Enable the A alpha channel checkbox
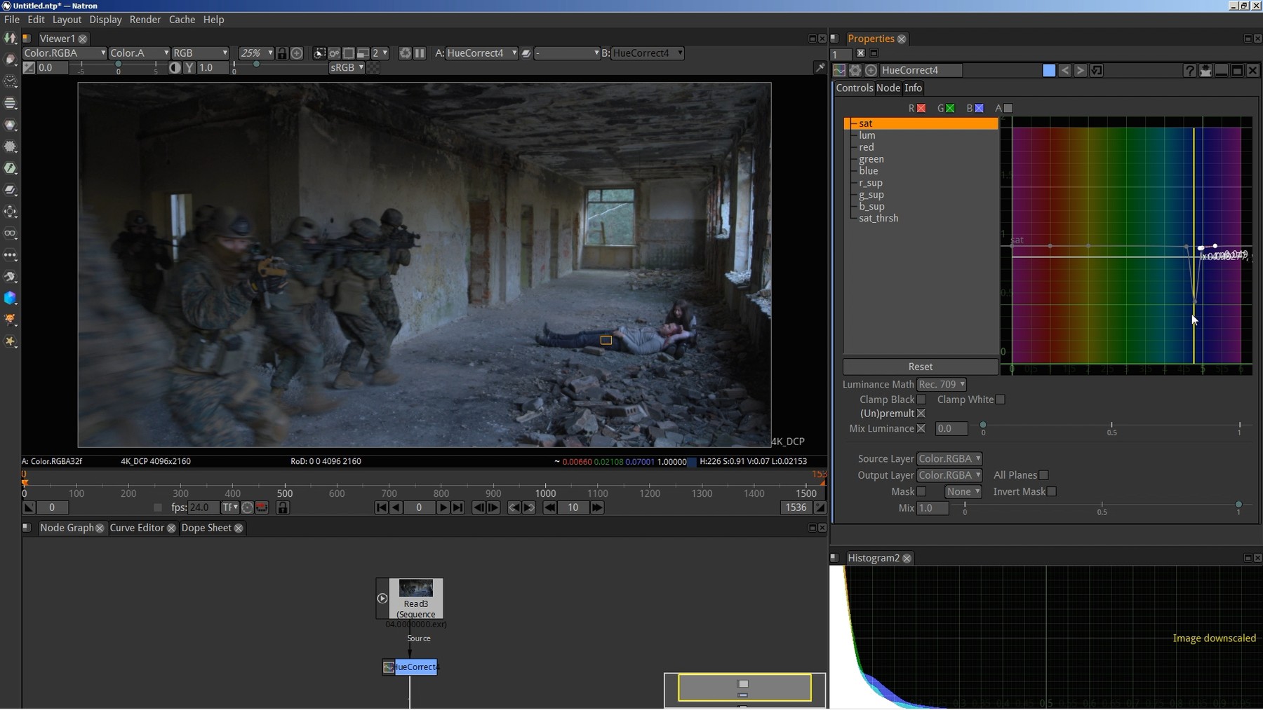1263x710 pixels. 1008,108
